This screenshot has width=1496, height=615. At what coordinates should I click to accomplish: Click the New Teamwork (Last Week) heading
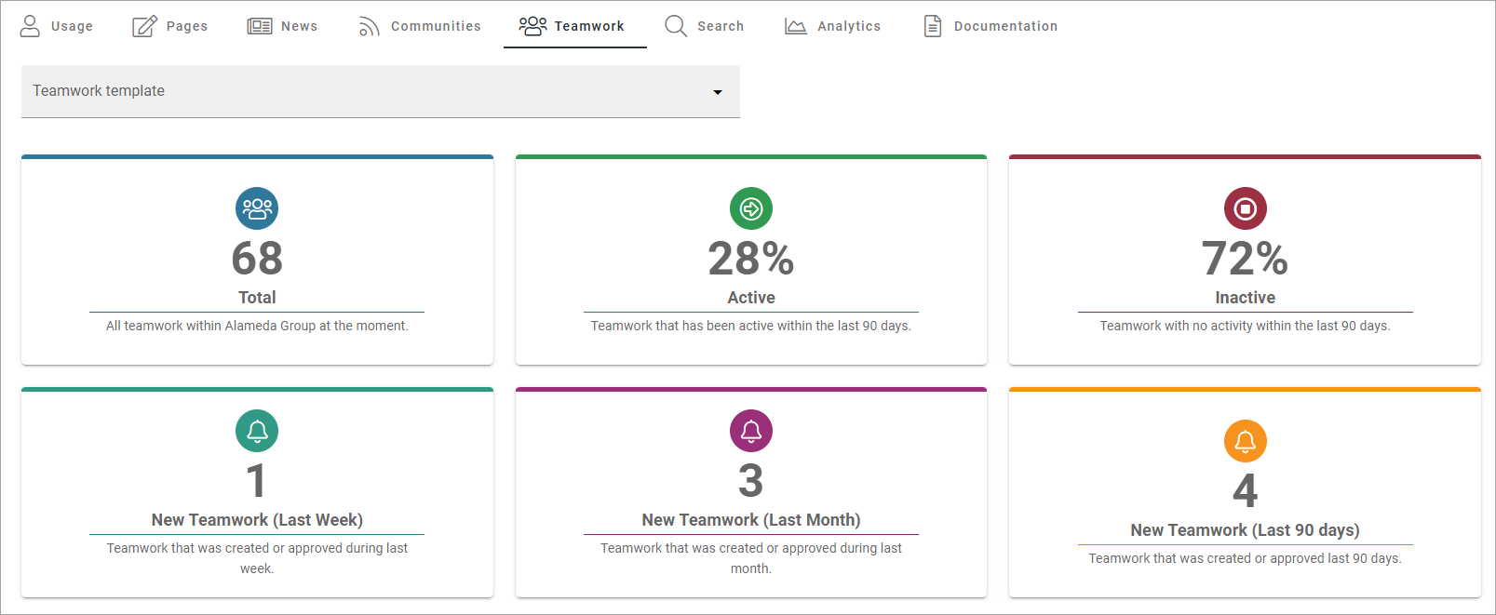tap(257, 520)
